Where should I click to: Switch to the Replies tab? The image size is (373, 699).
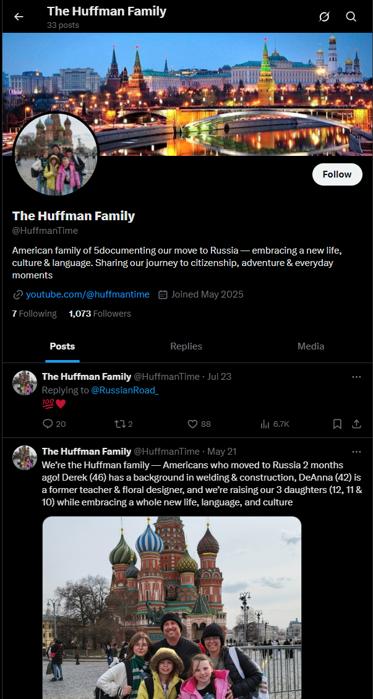[186, 346]
